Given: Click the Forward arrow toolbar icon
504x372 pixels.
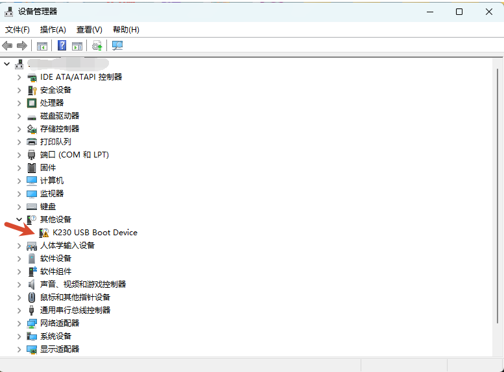Looking at the screenshot, I should tap(22, 45).
